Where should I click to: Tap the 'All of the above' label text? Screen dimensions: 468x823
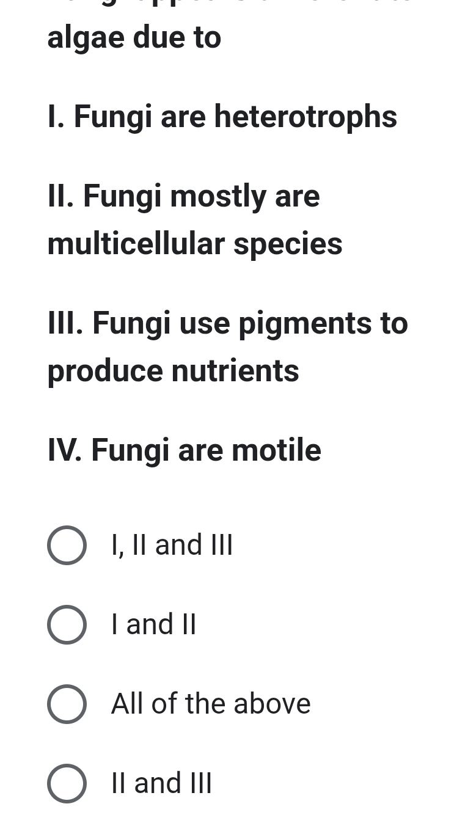[211, 704]
